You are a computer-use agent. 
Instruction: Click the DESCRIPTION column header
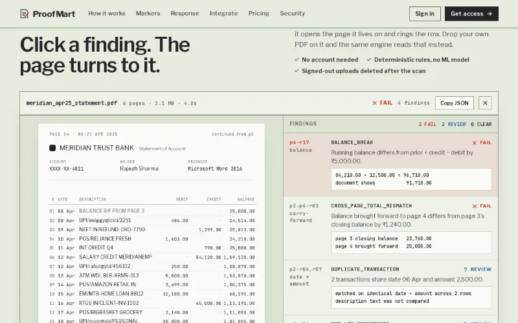point(93,200)
